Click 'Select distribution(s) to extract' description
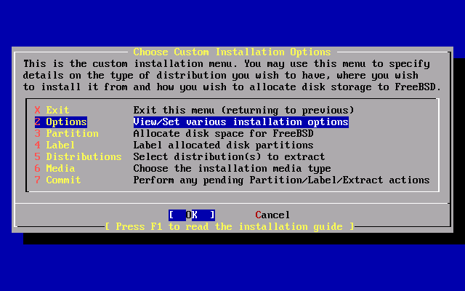 coord(229,157)
